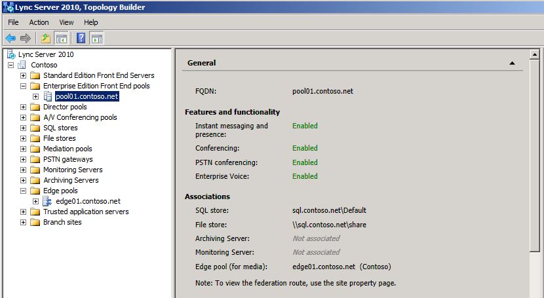The image size is (544, 298).
Task: Click the Mediation pools folder icon
Action: (x=35, y=149)
